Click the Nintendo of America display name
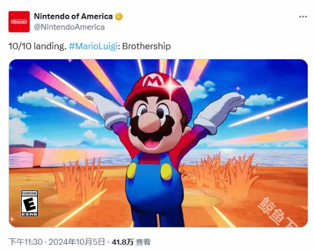Viewport: 314px width, 251px height. [73, 17]
